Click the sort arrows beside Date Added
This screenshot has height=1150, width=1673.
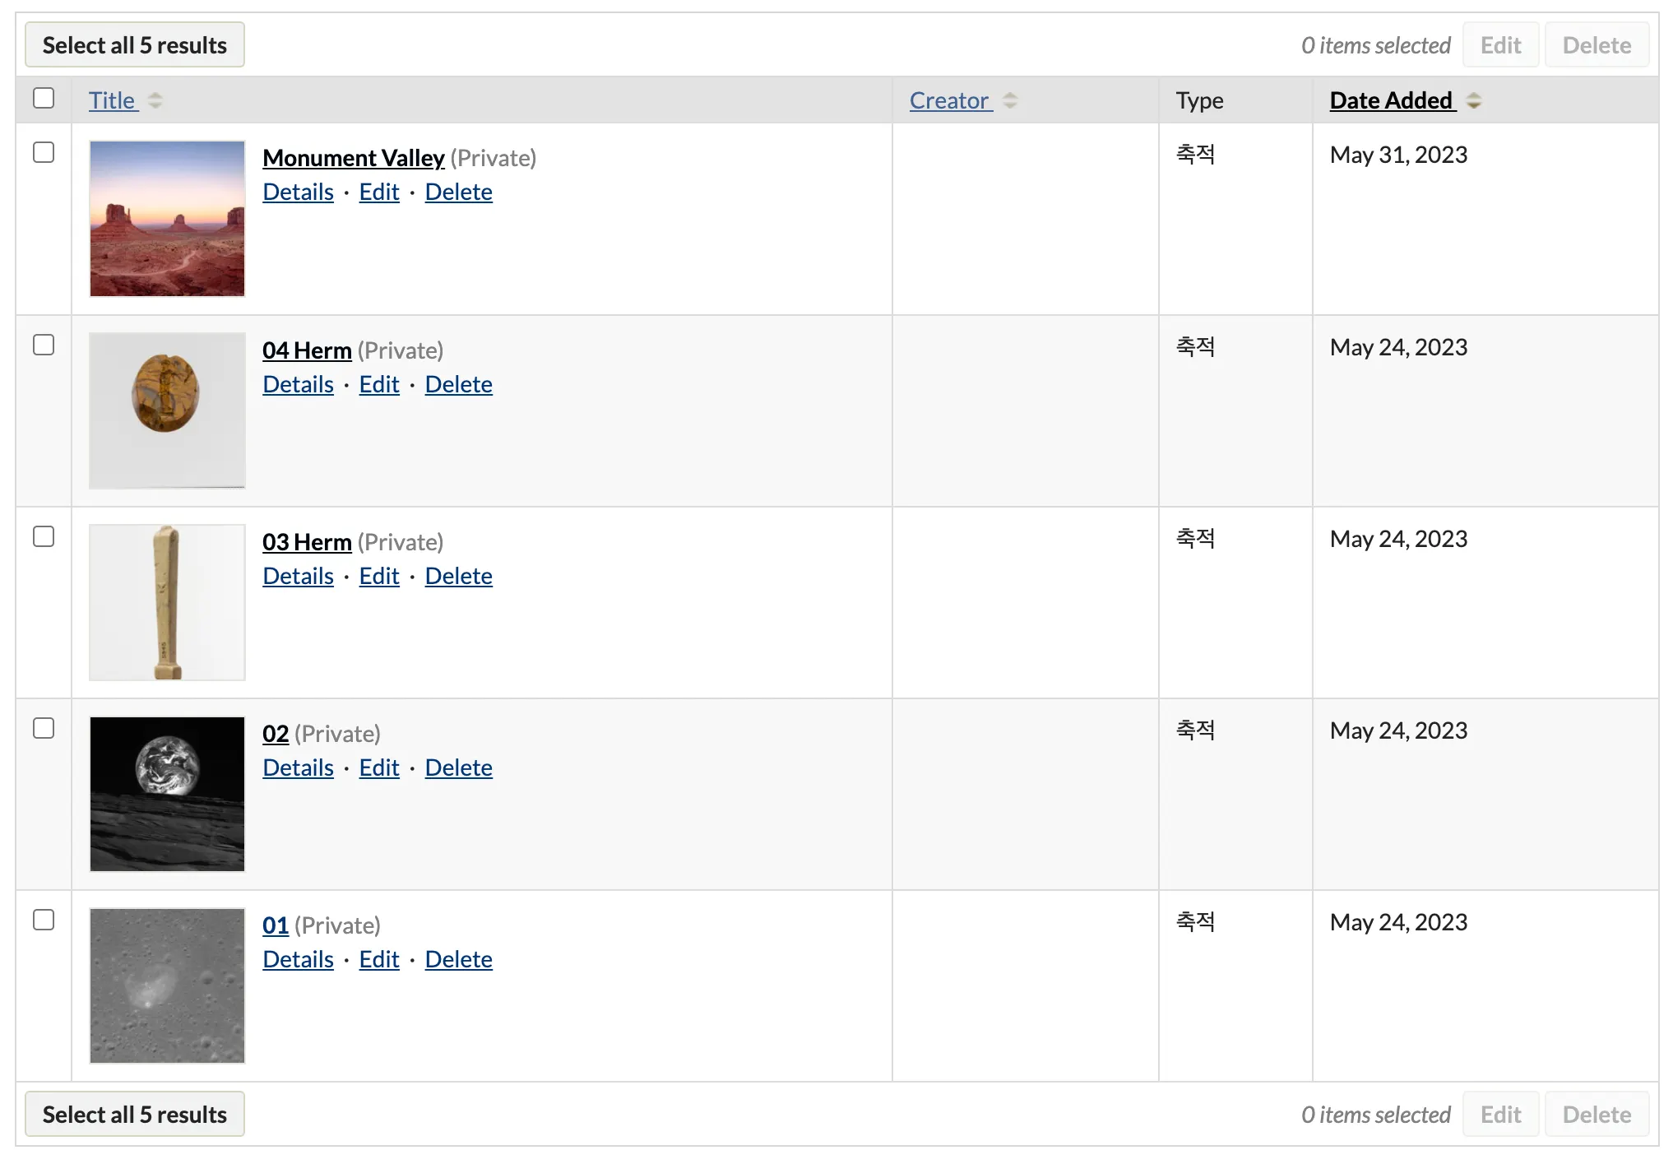[x=1474, y=101]
